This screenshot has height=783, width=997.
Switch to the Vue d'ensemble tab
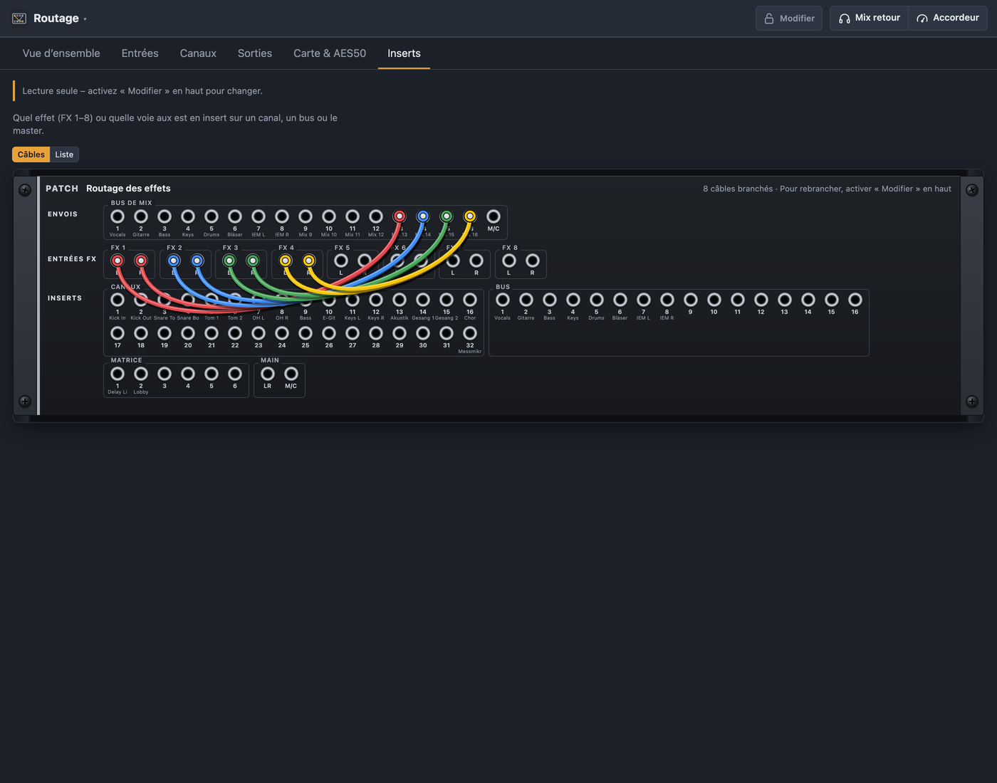(61, 53)
